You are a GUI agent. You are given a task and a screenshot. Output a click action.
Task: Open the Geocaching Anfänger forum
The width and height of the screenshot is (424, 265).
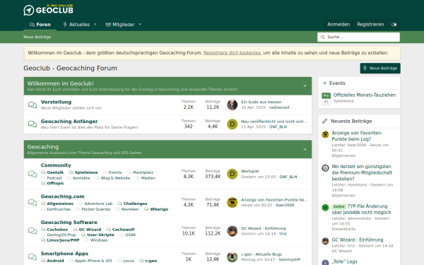click(69, 122)
